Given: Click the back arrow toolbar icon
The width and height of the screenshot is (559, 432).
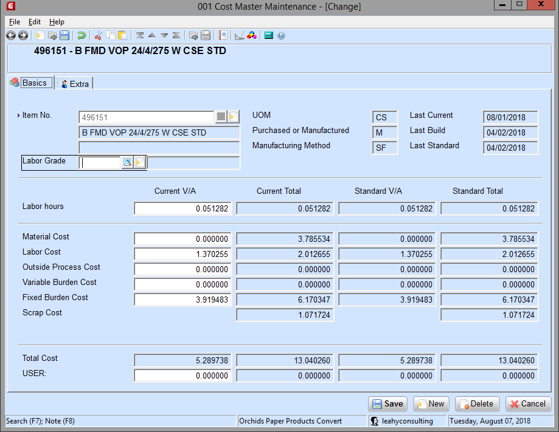Looking at the screenshot, I should point(11,35).
